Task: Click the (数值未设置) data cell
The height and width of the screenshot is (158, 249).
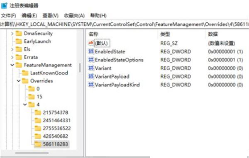Action: coord(222,43)
